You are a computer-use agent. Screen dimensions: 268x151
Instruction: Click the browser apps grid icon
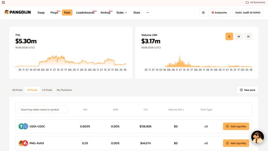3,2
